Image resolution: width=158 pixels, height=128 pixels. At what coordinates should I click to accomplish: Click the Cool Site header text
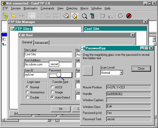tap(92, 29)
